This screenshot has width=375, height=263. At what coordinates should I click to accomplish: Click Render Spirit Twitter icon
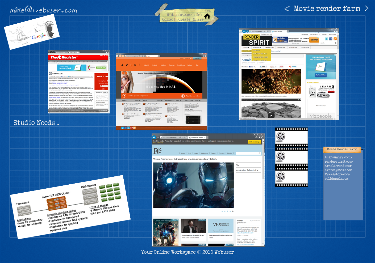[x=326, y=39]
